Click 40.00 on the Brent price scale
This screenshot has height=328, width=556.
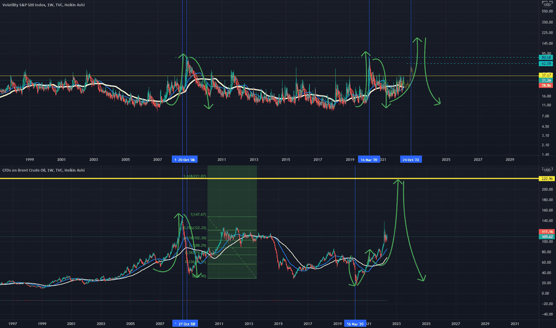548,273
